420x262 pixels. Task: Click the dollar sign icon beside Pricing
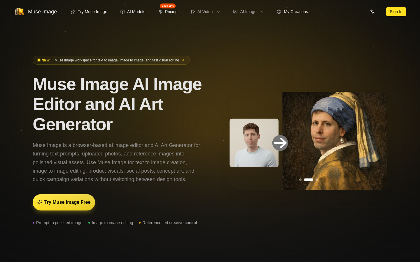coord(160,12)
